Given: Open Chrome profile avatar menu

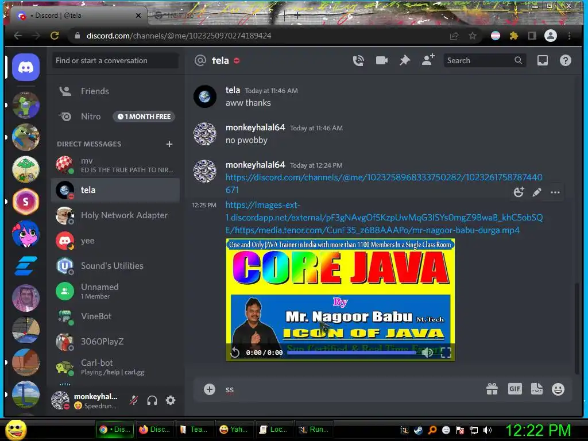Looking at the screenshot, I should click(x=551, y=36).
